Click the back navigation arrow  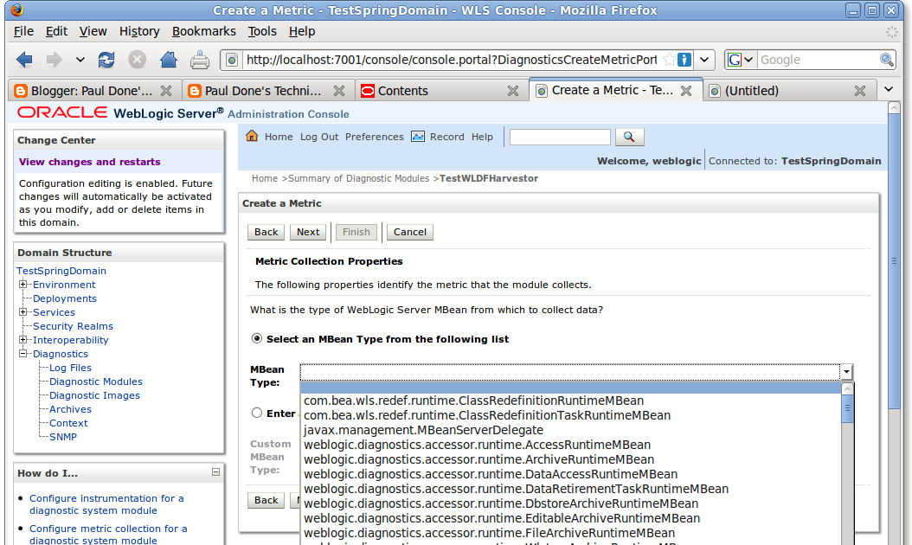(x=23, y=59)
